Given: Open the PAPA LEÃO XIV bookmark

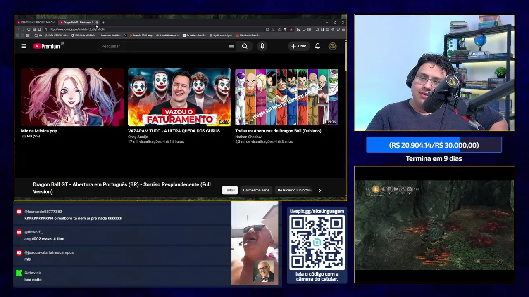Looking at the screenshot, I should (57, 35).
